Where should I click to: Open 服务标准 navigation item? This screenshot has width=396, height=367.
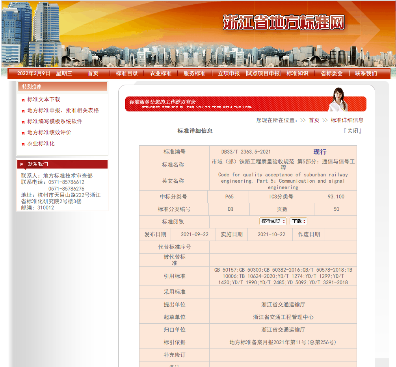point(195,73)
